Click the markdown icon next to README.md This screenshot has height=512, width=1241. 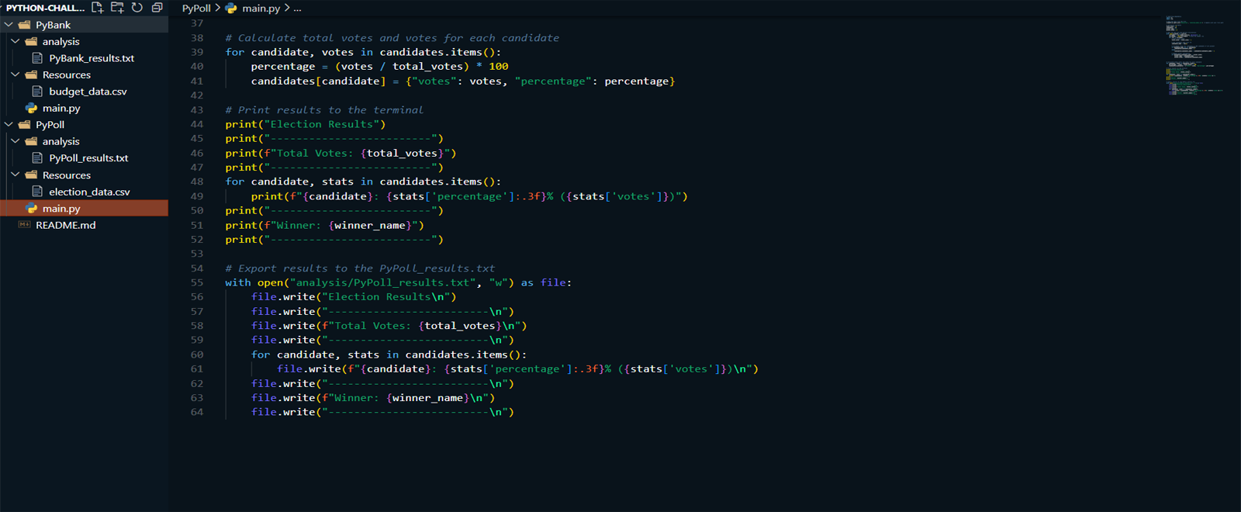(24, 225)
